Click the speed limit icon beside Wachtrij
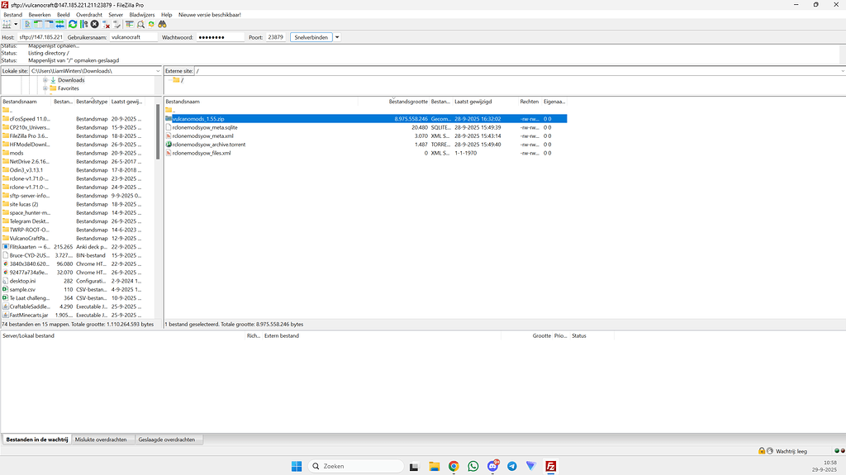 (x=770, y=451)
